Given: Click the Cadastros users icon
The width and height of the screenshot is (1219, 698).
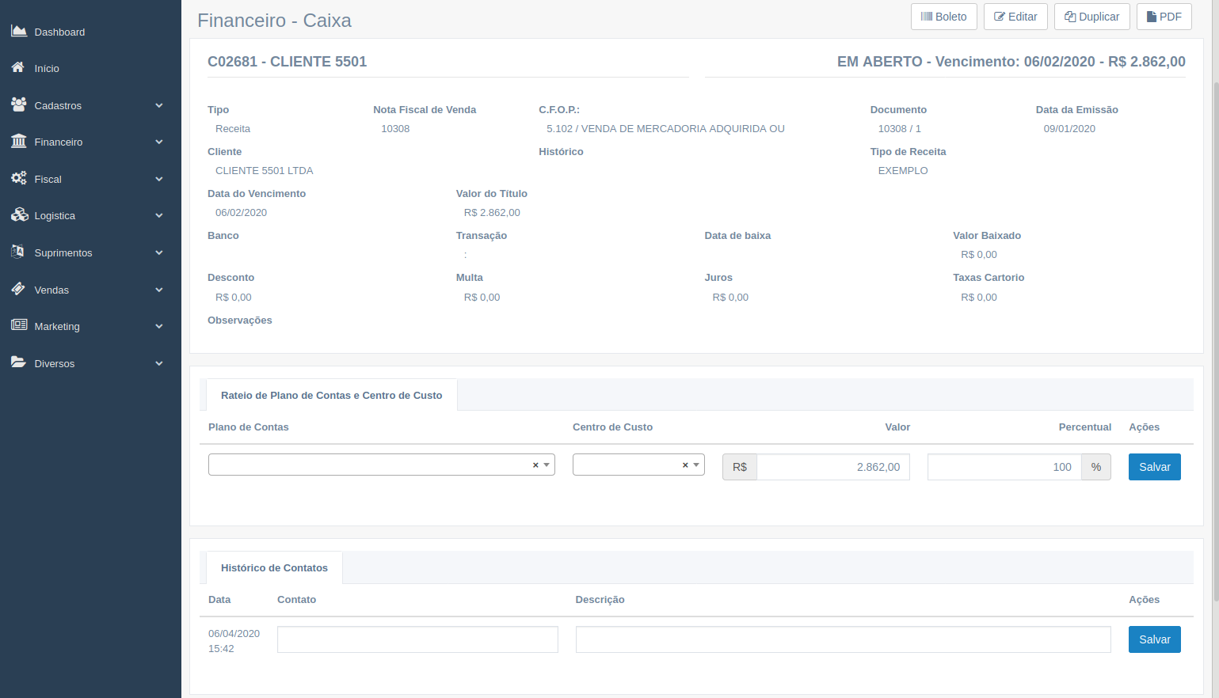Looking at the screenshot, I should 18,104.
